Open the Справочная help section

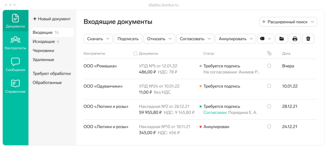point(15,87)
